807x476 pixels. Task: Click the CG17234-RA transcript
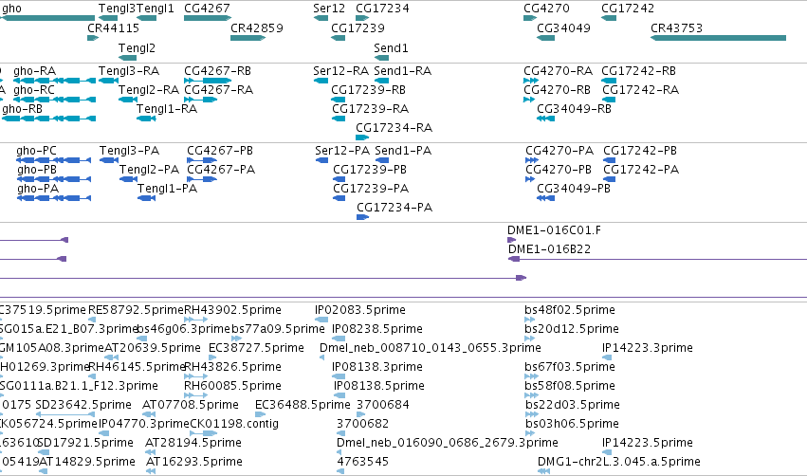click(x=362, y=137)
